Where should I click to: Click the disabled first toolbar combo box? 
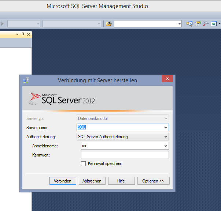(x=24, y=24)
